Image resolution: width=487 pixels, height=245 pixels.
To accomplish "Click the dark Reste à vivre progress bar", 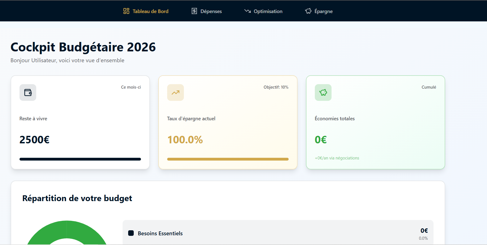I will pos(80,159).
